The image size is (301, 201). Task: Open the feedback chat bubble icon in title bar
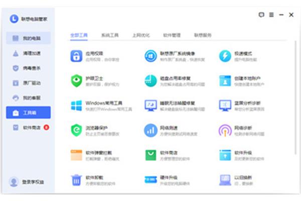(x=261, y=15)
